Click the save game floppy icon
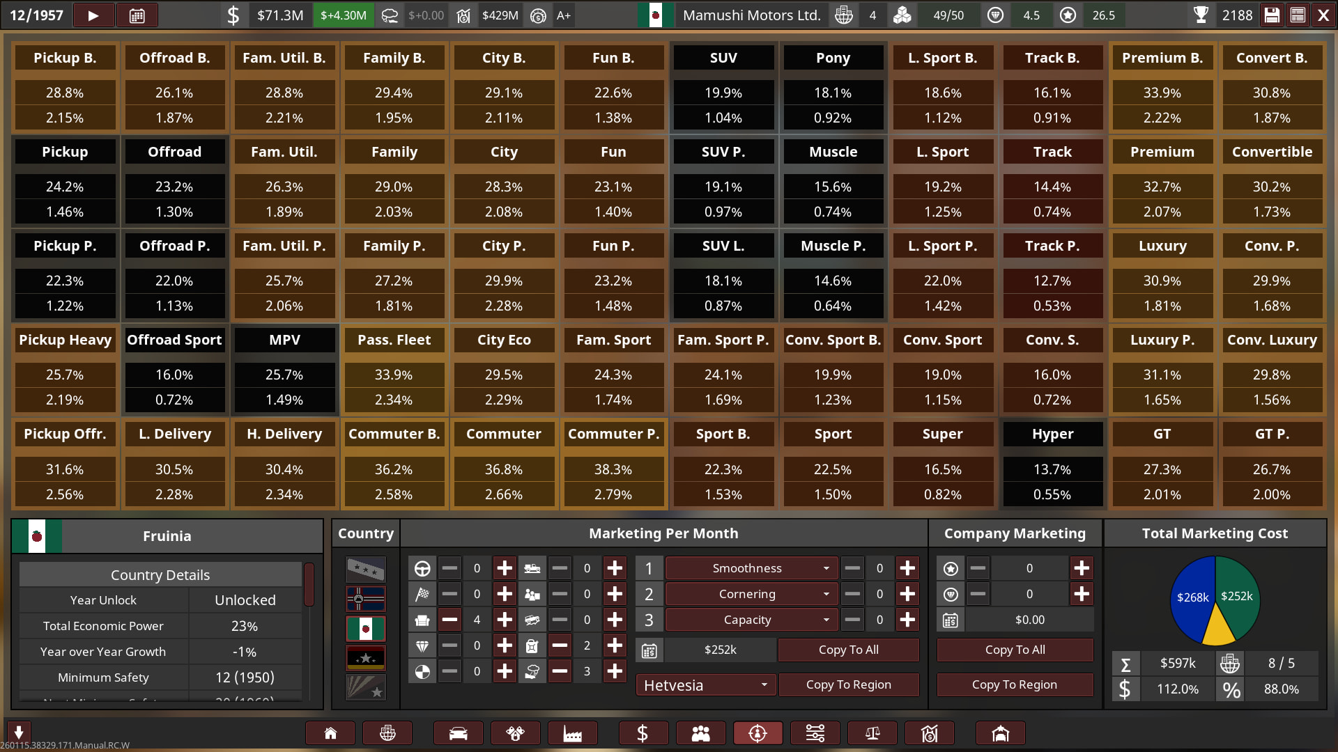Viewport: 1338px width, 752px height. pyautogui.click(x=1272, y=15)
